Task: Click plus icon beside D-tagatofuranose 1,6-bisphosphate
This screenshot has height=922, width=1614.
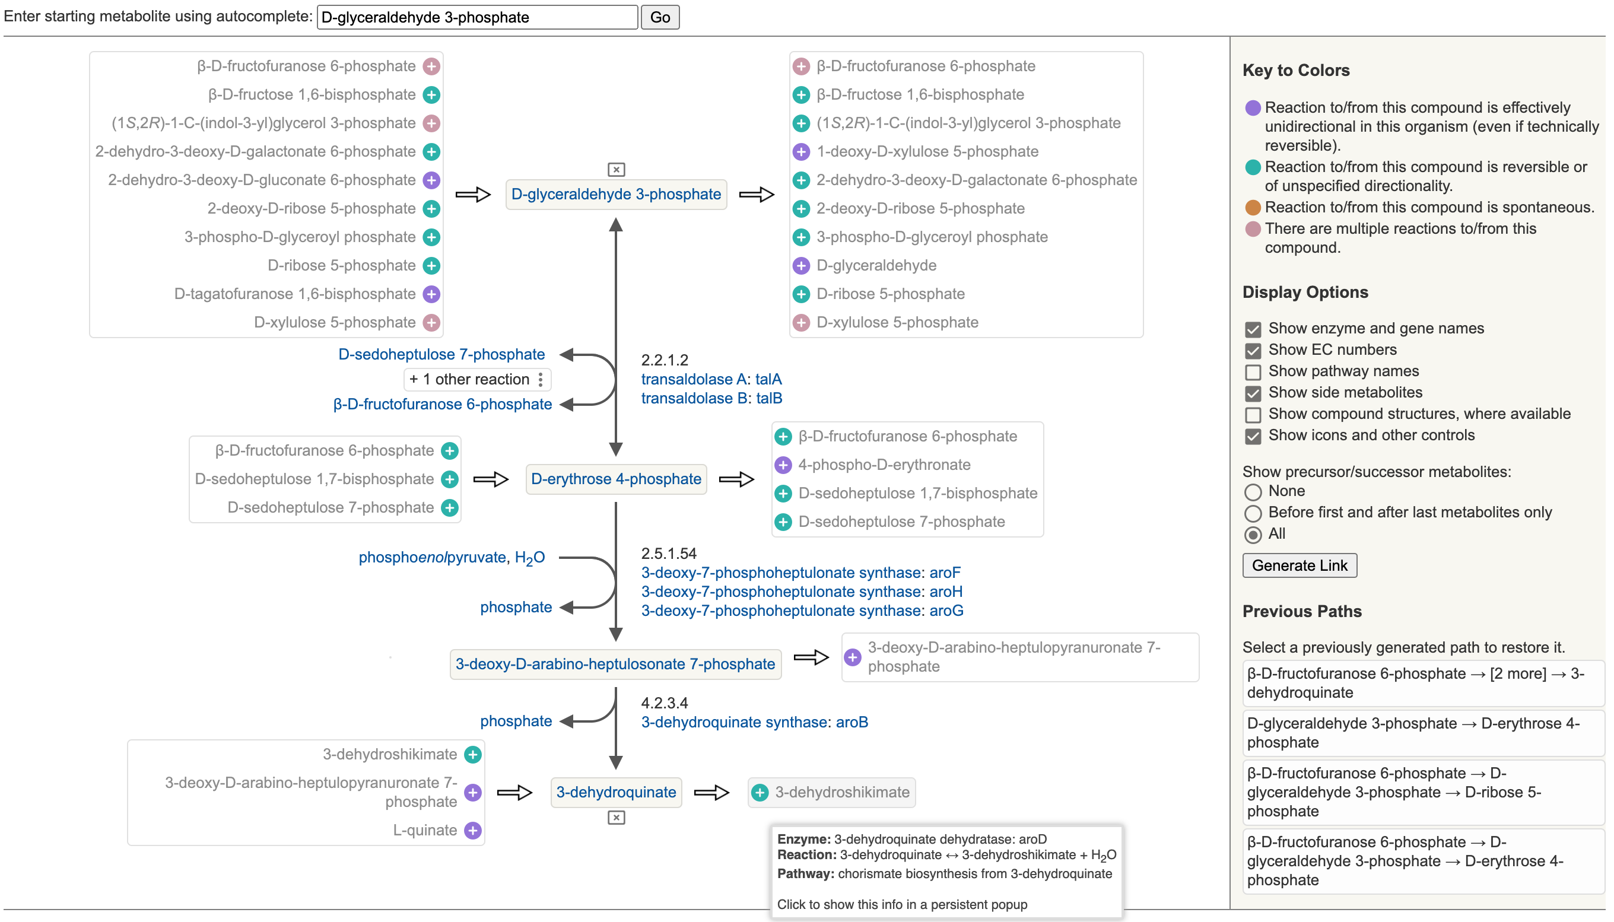Action: [431, 294]
